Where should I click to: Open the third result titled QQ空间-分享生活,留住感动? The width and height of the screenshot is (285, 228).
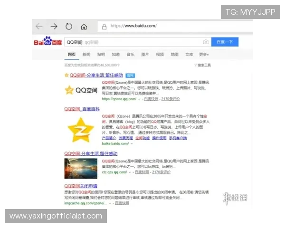tap(91, 153)
